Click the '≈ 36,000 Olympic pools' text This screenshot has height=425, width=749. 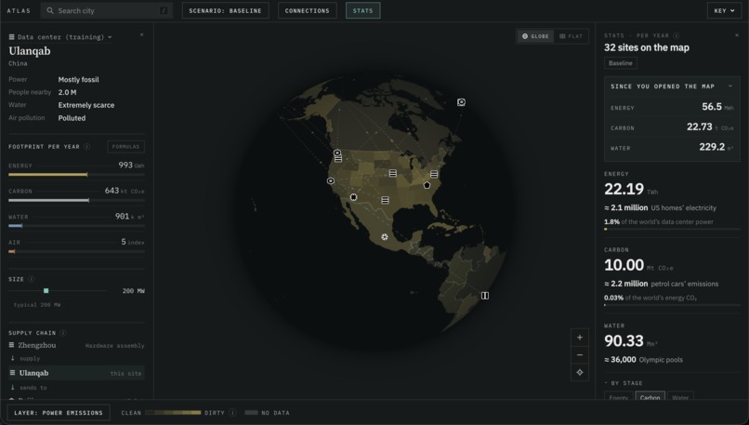tap(643, 360)
